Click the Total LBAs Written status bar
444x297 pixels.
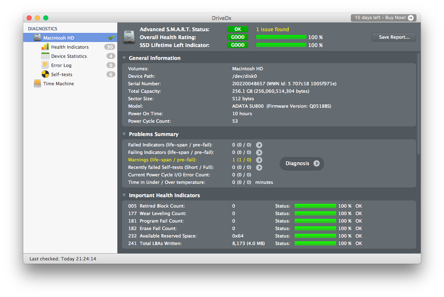[x=315, y=243]
